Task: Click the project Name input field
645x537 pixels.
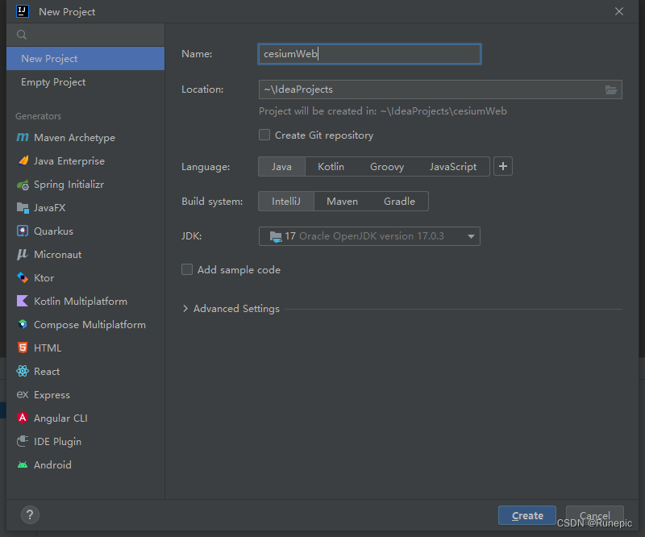Action: point(369,54)
